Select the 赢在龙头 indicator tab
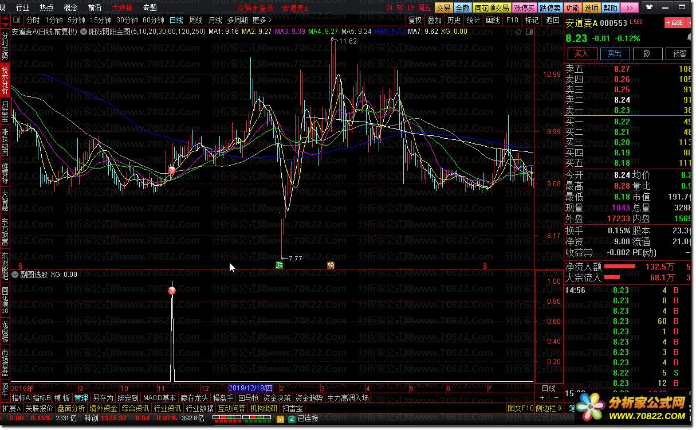696x430 pixels. [194, 398]
